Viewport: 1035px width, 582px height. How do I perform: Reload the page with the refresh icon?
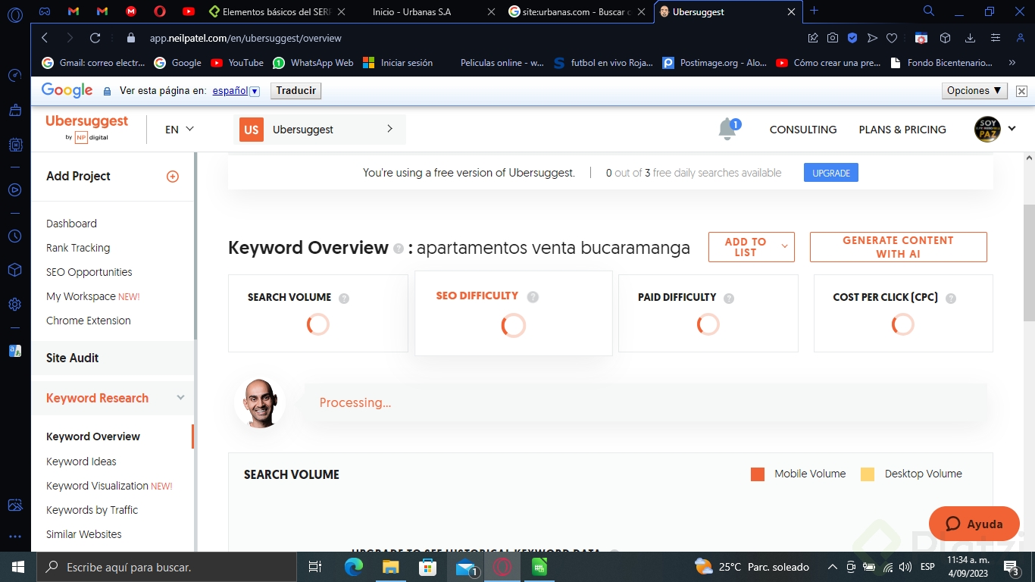point(95,38)
